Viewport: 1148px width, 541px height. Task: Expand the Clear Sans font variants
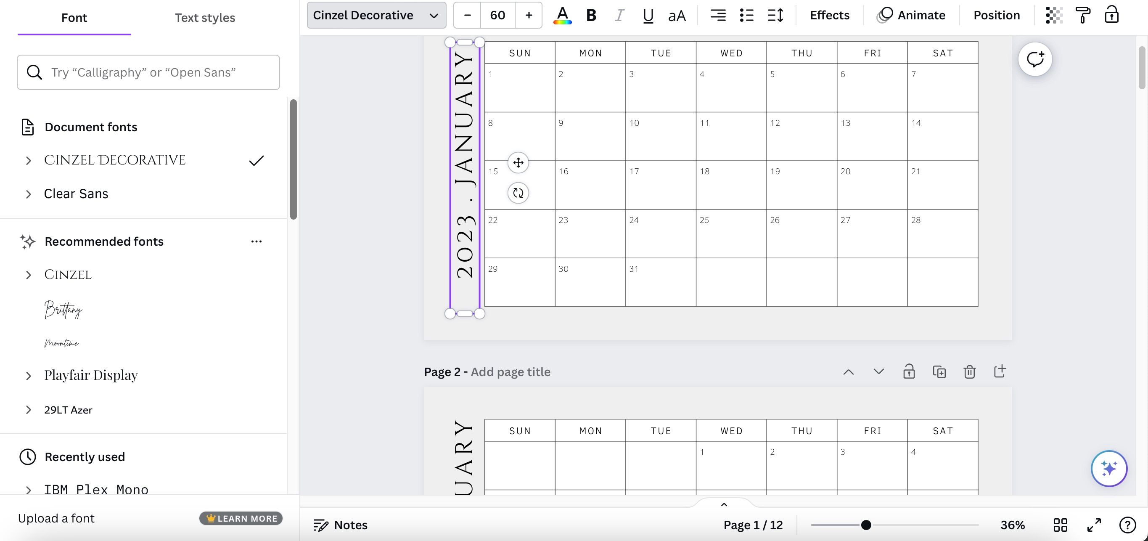tap(29, 194)
